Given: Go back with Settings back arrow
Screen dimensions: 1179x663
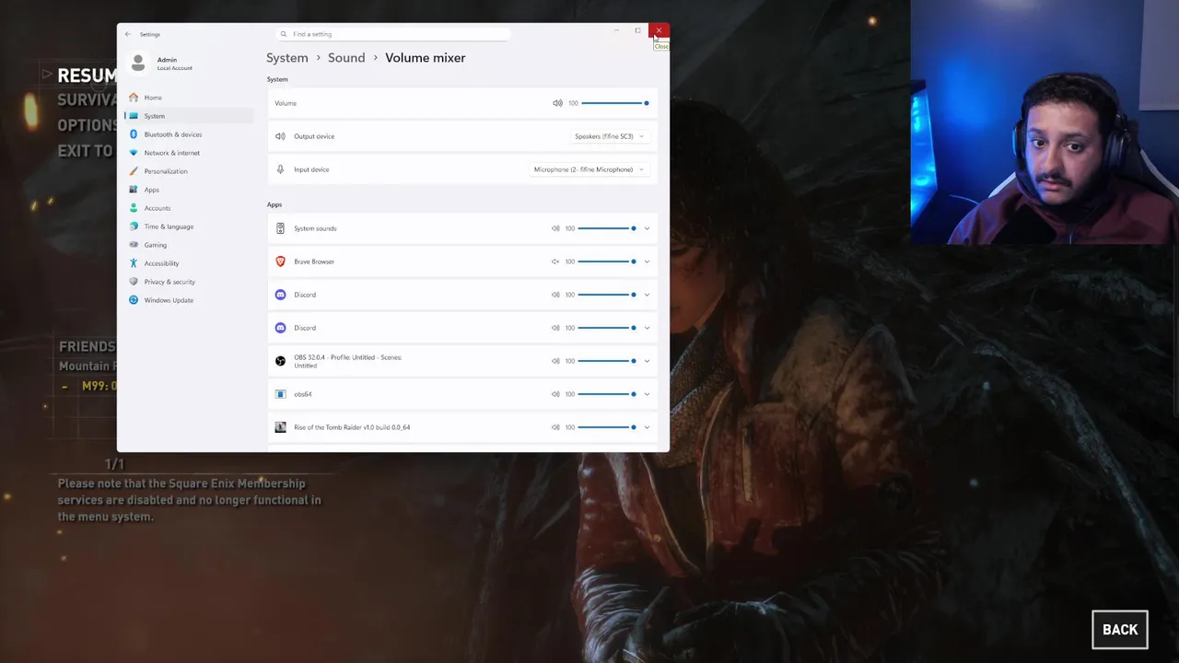Looking at the screenshot, I should tap(128, 34).
